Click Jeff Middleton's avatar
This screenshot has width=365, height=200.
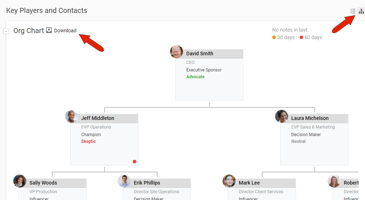coord(72,116)
